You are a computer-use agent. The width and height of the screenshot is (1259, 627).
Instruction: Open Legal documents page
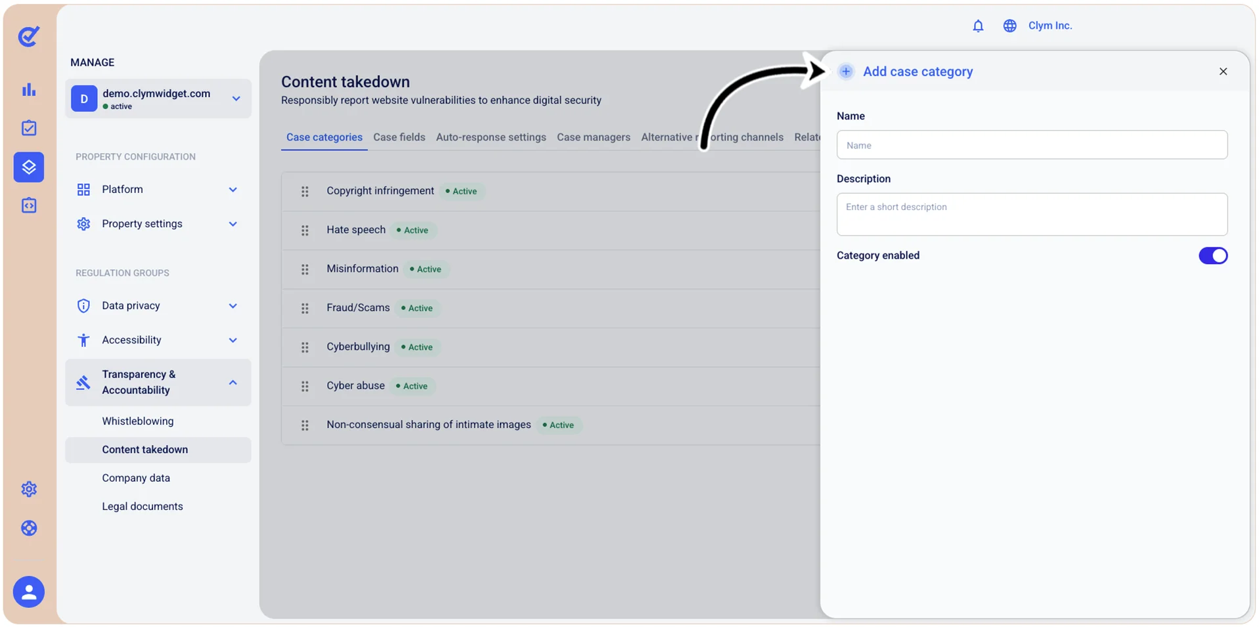click(143, 506)
